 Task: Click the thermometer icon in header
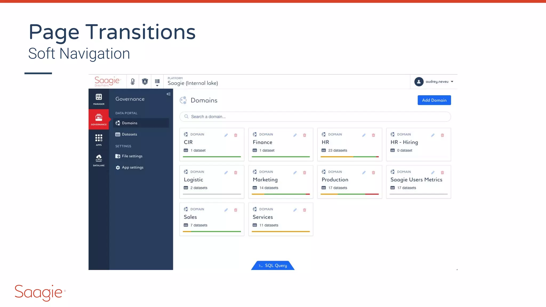[133, 82]
